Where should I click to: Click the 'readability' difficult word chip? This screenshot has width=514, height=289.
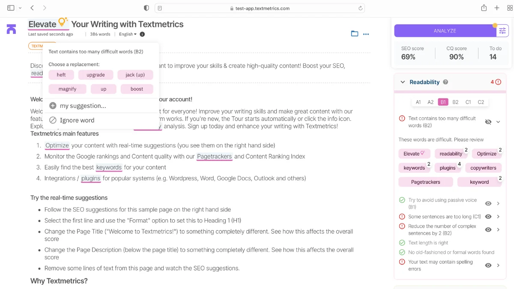[x=451, y=153]
